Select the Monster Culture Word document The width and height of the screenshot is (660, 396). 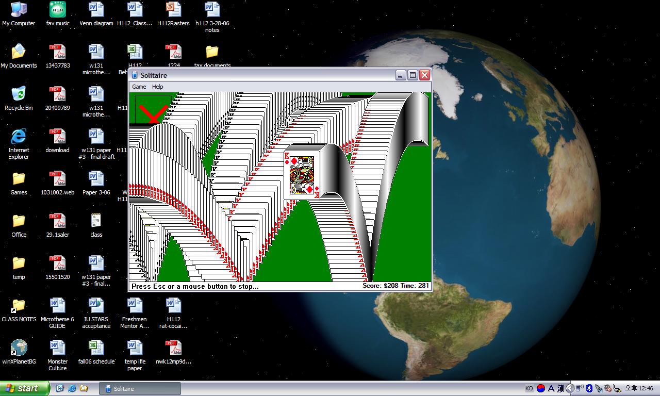click(58, 355)
